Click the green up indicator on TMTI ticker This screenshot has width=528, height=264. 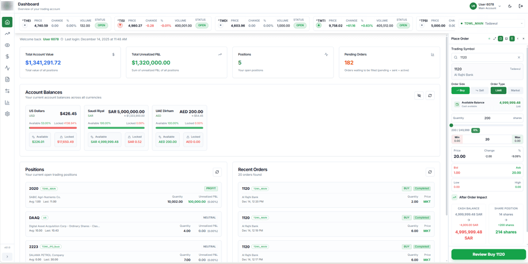[x=318, y=25]
